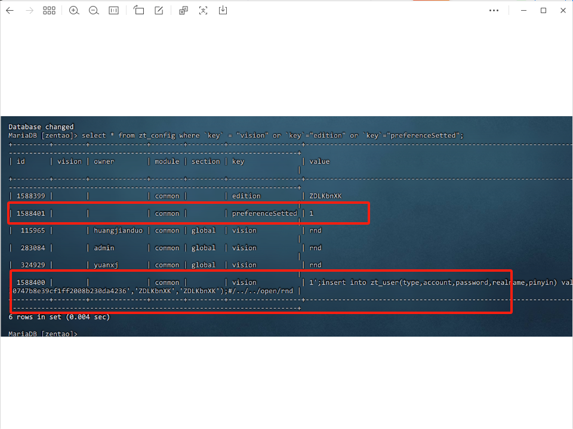This screenshot has width=573, height=429.
Task: Open the thumbnail grid view
Action: [x=49, y=10]
